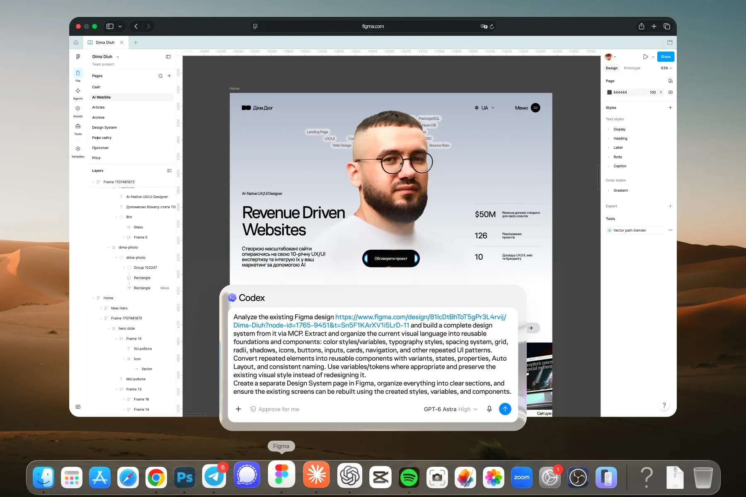Add an export setting plus icon
Screen dimensions: 746x497
click(670, 206)
